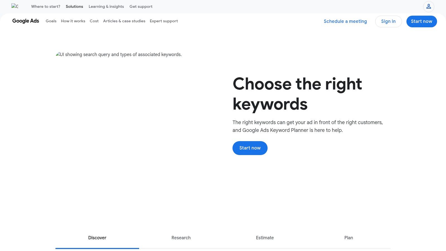Click the broken Google logo image

(x=15, y=6)
